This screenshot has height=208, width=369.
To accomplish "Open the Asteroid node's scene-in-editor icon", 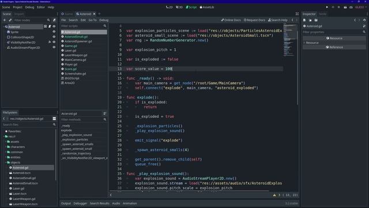I will pyautogui.click(x=45, y=27).
